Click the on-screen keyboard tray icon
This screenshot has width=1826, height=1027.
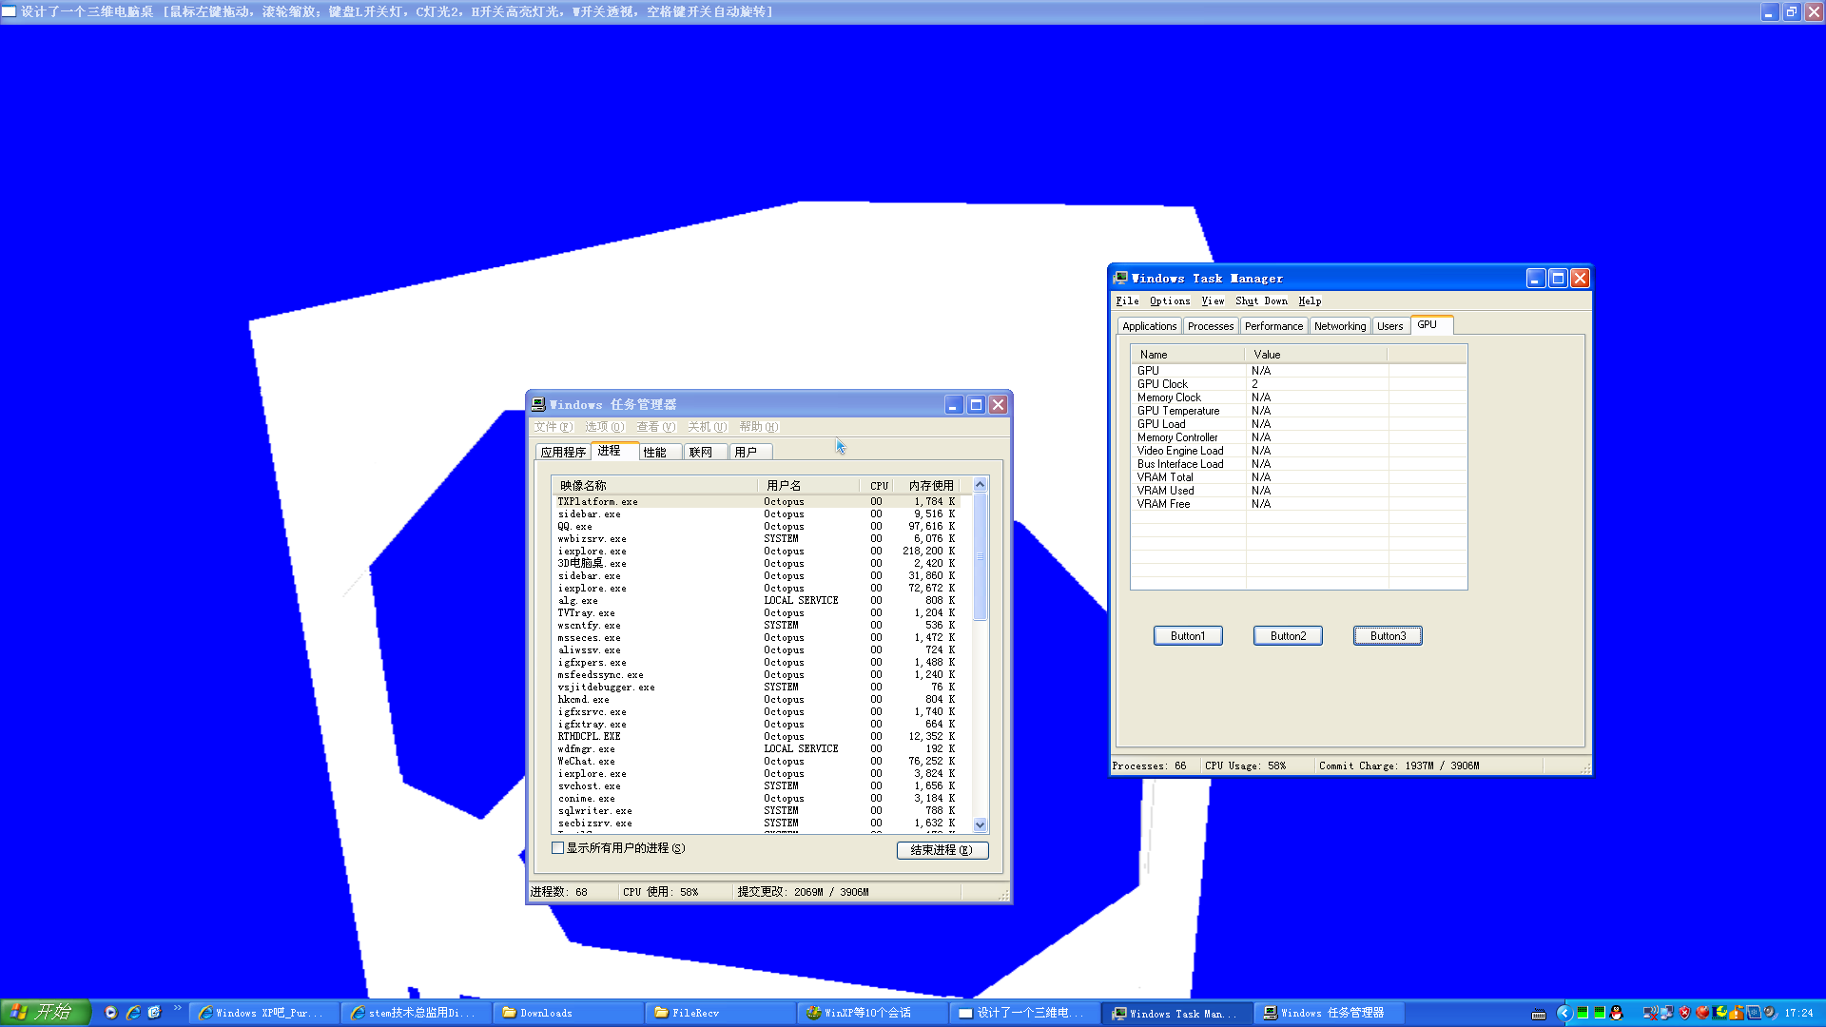click(1539, 1014)
